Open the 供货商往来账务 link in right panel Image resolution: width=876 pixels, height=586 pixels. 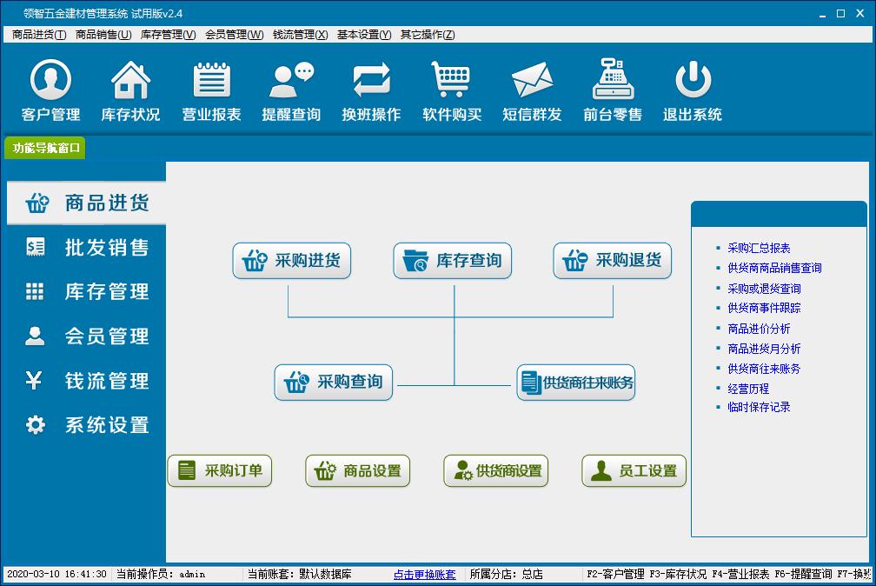tap(764, 369)
